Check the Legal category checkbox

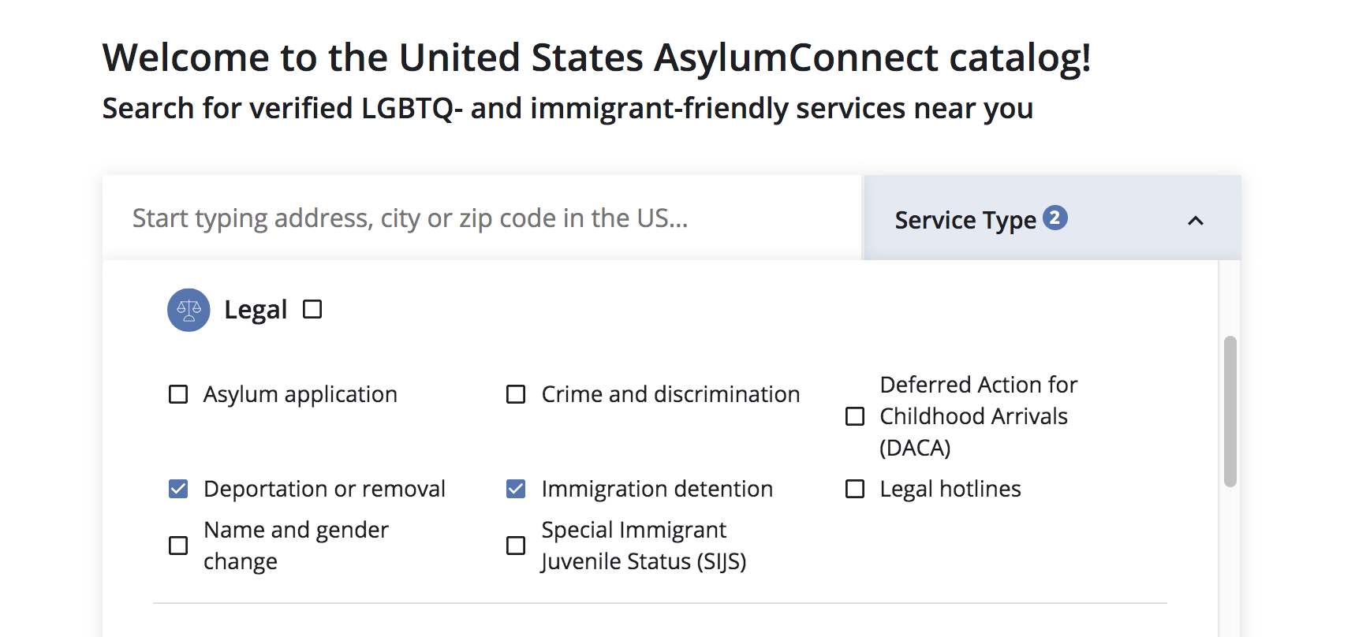click(x=312, y=309)
